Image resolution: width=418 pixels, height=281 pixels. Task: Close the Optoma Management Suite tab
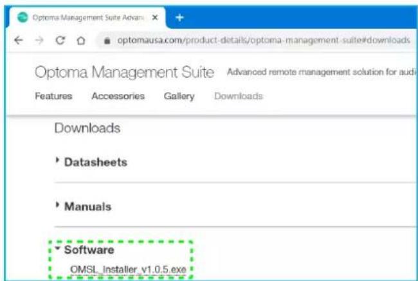[x=155, y=17]
